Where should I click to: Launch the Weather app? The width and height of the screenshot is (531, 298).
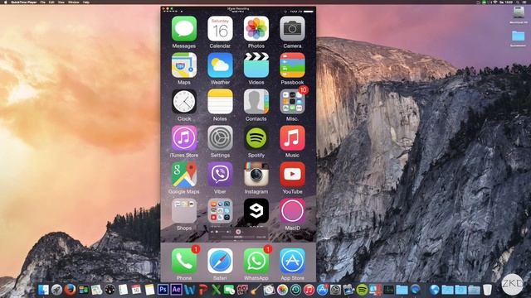(220, 65)
